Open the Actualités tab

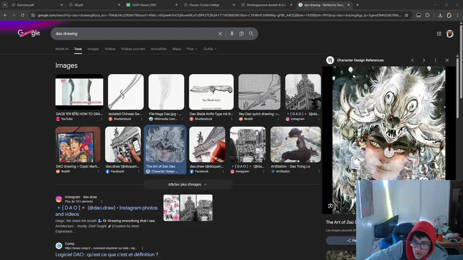[x=159, y=49]
